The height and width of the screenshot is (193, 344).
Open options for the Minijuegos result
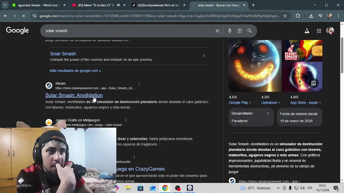pyautogui.click(x=126, y=120)
